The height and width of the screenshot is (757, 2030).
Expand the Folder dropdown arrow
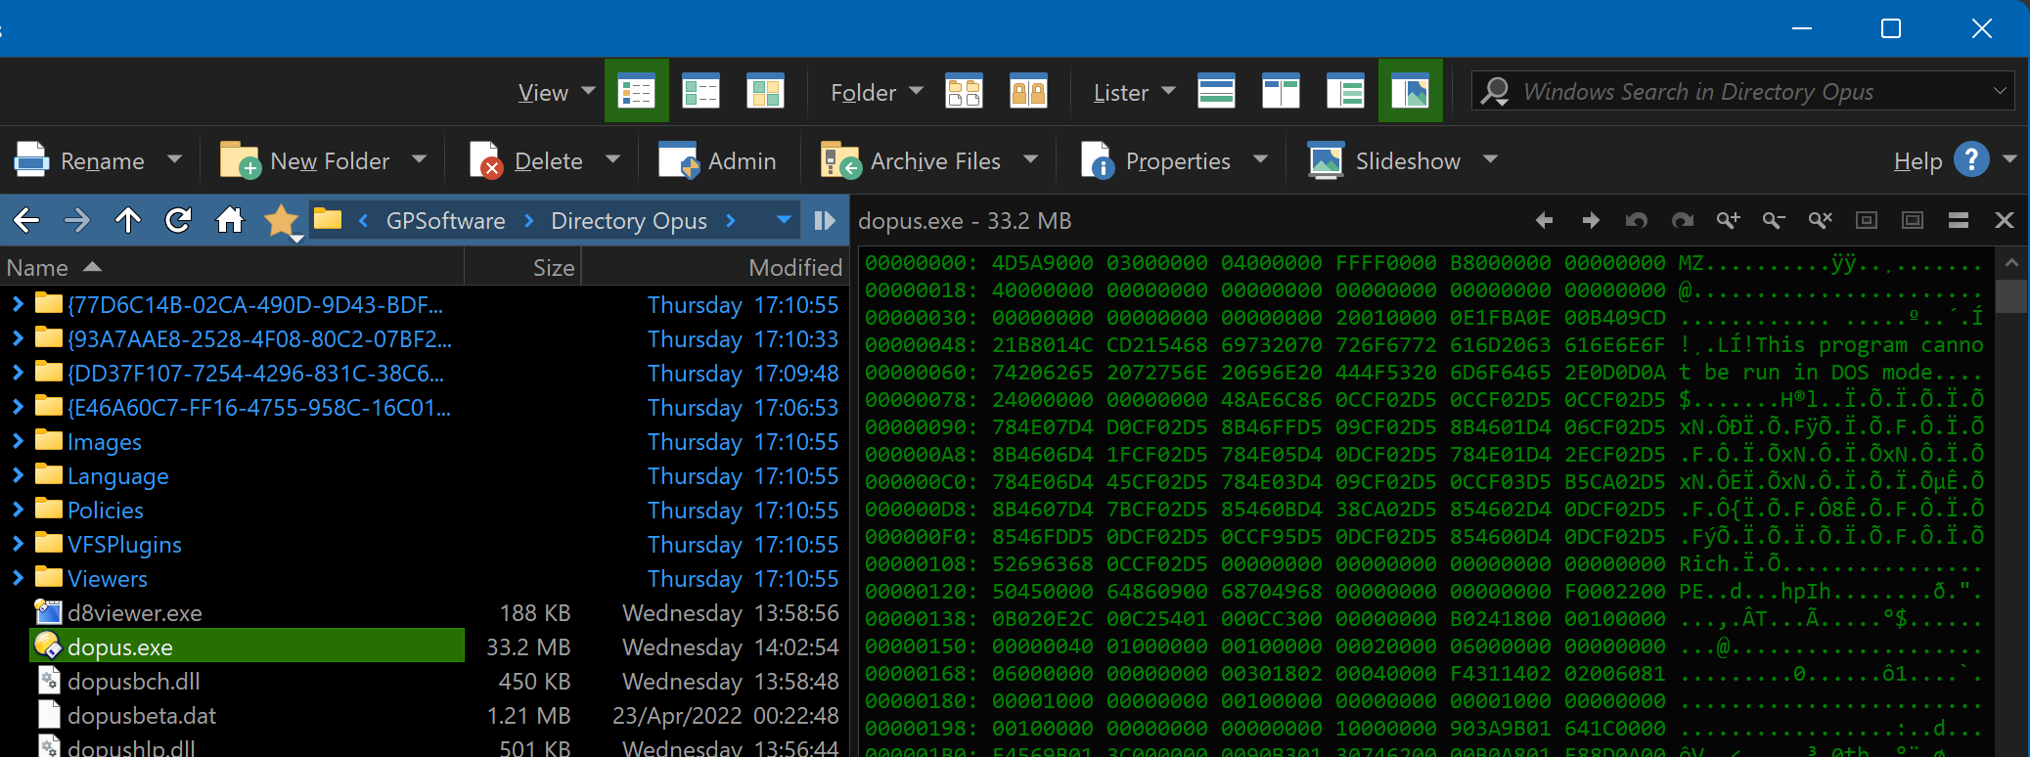[x=916, y=91]
